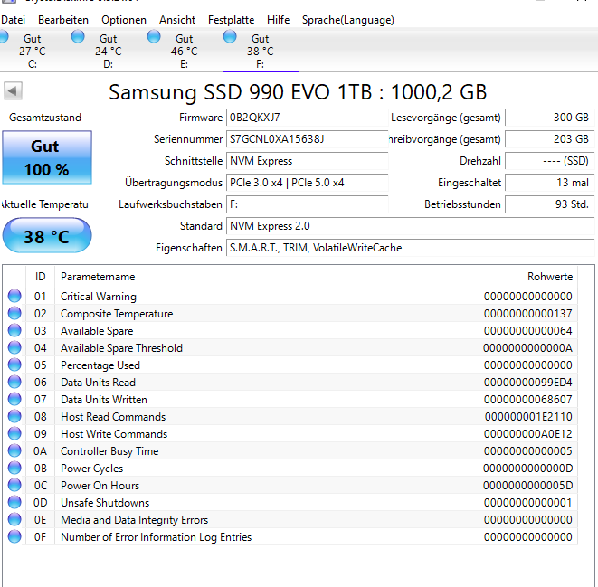Click the Drehzahl ---- (SSD) value
598x587 pixels.
click(549, 161)
